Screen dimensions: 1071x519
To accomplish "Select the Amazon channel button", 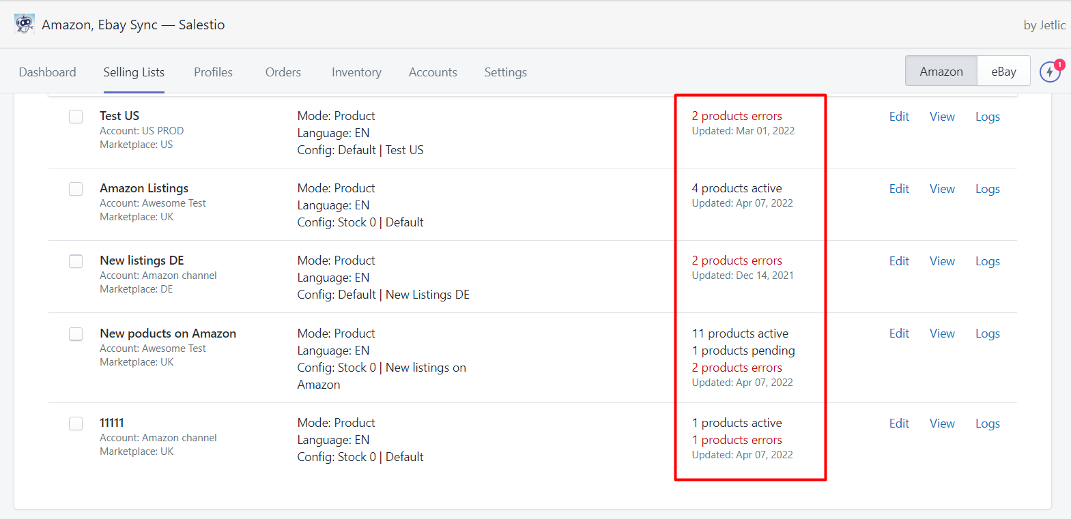I will (941, 71).
